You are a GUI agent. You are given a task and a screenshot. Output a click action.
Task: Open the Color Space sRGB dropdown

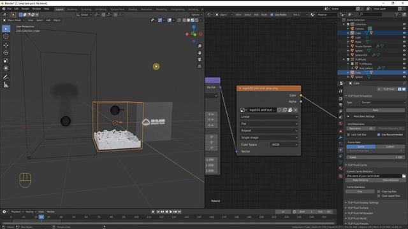(x=284, y=144)
